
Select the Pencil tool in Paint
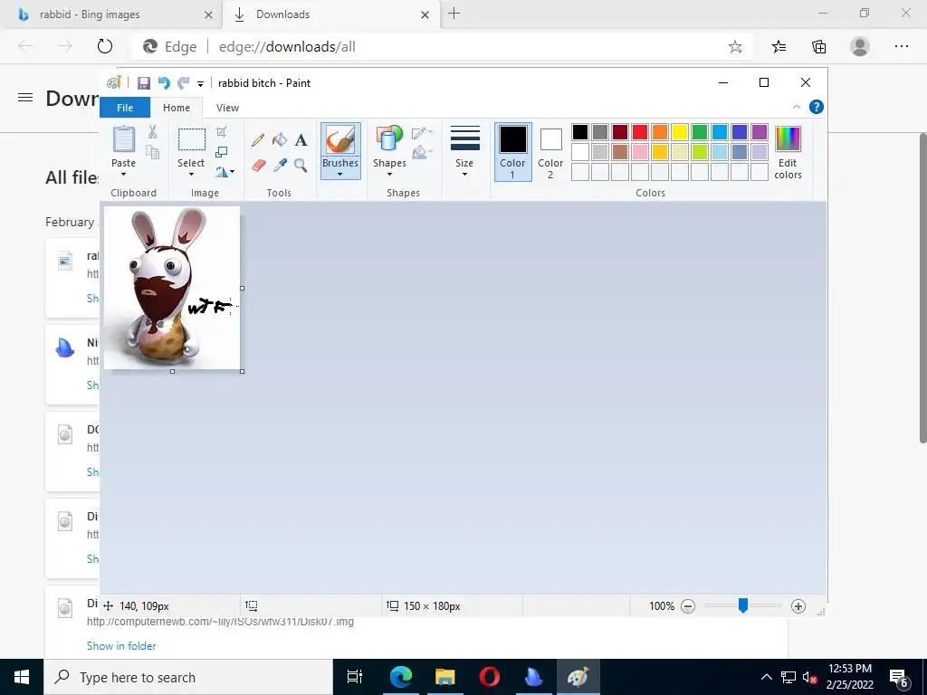click(258, 140)
